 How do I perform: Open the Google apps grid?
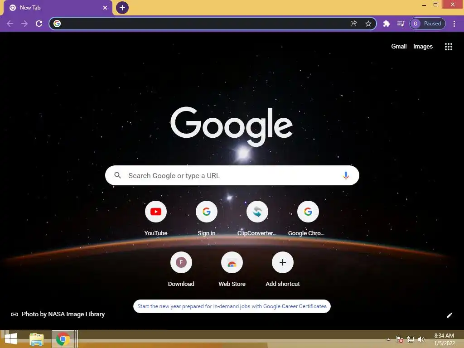click(x=448, y=47)
